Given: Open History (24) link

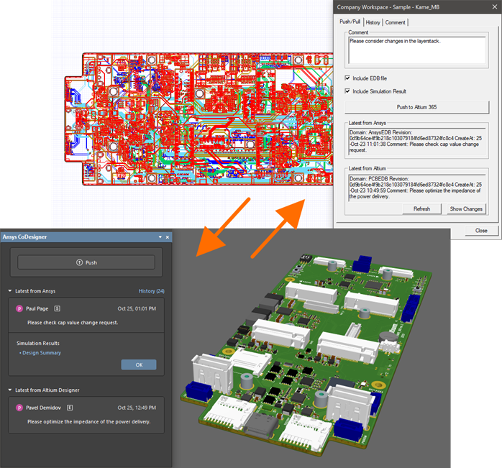Looking at the screenshot, I should (151, 291).
